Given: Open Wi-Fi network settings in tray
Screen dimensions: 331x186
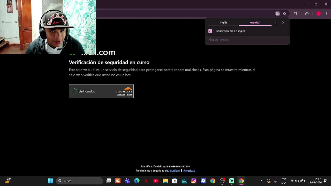Looking at the screenshot, I should point(292,181).
